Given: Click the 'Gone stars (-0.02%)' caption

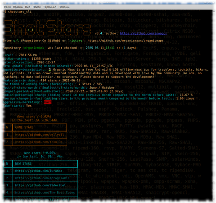Looking at the screenshot, I should click(x=34, y=117).
